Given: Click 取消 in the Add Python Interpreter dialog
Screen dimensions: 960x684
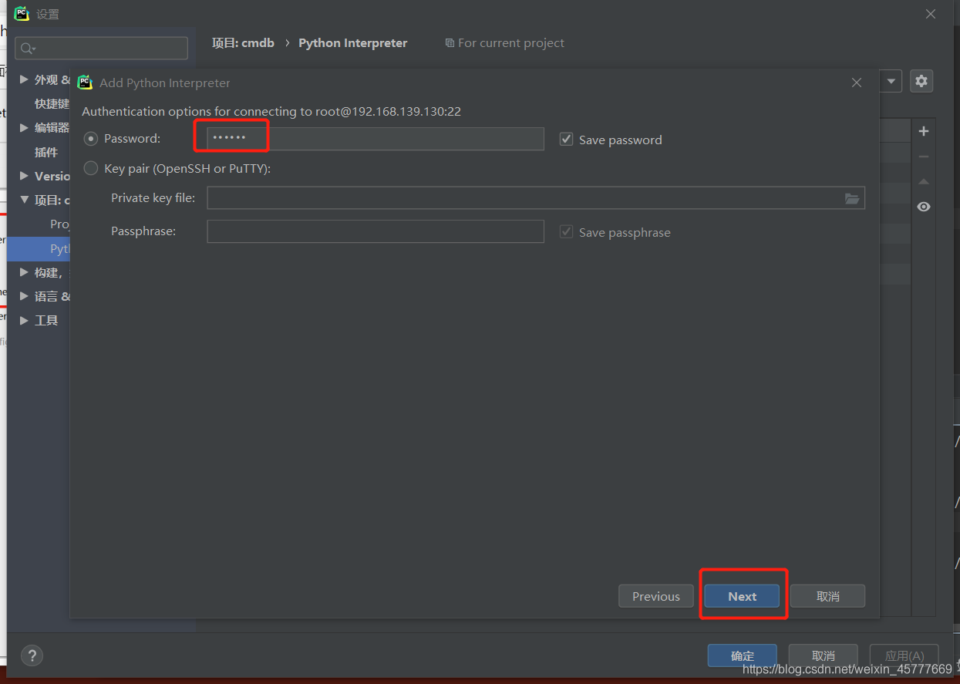Looking at the screenshot, I should click(827, 596).
